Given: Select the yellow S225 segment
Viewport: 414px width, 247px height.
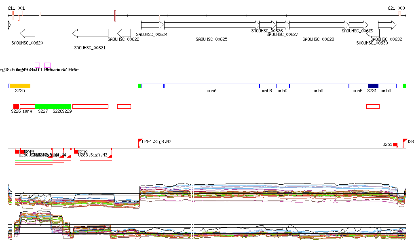Looking at the screenshot, I should click(20, 86).
